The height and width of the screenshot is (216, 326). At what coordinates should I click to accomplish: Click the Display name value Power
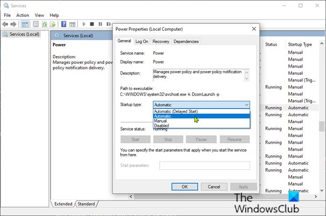158,62
